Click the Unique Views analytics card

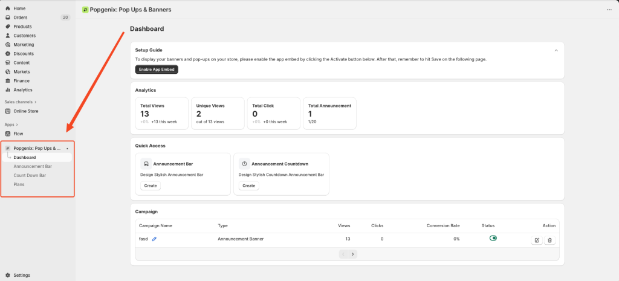pos(218,114)
